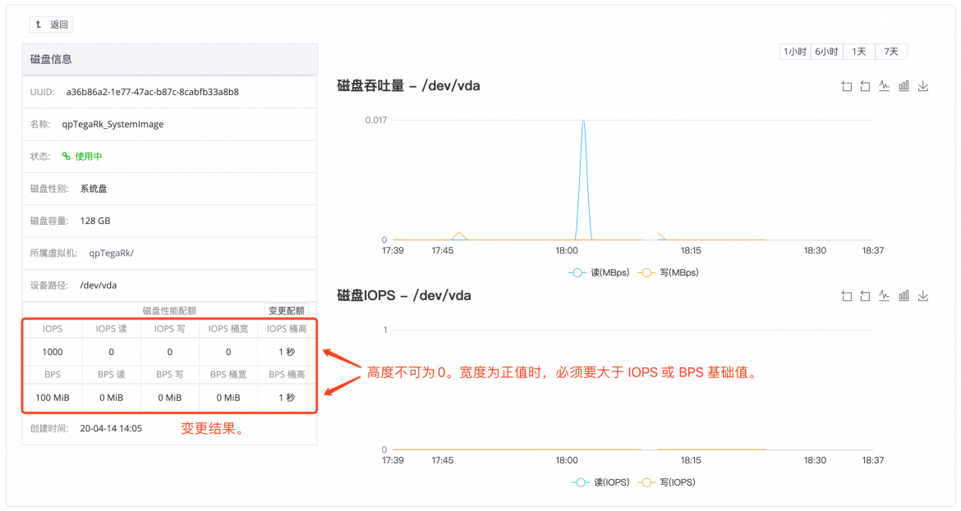Reset zoom on the 磁盘吞吐量 chart
This screenshot has width=961, height=511.
(866, 86)
